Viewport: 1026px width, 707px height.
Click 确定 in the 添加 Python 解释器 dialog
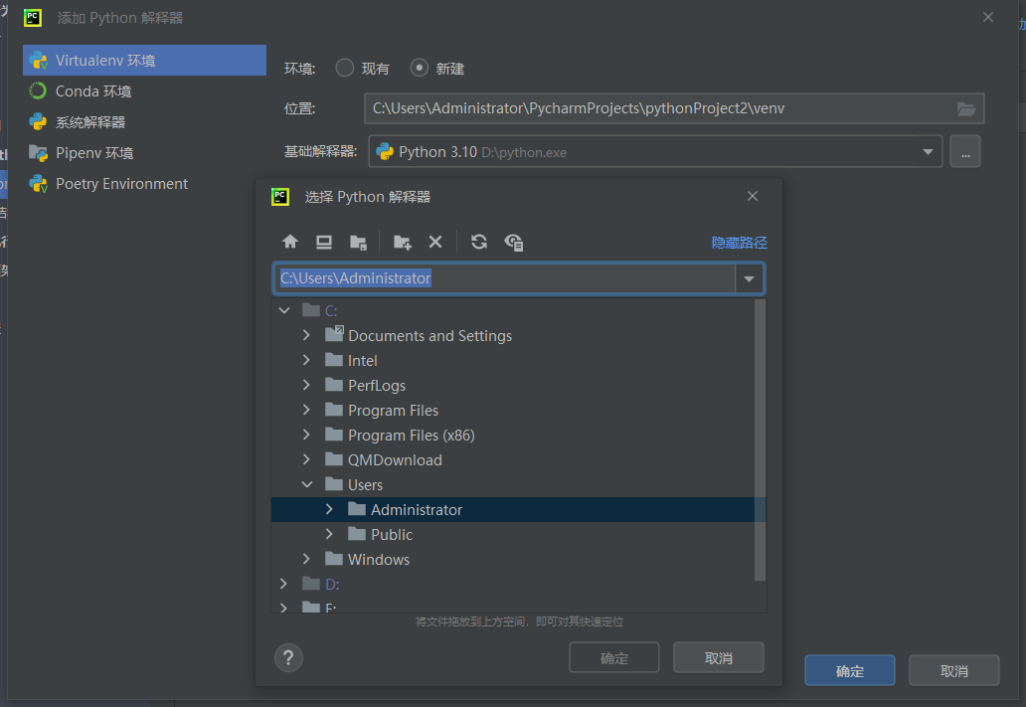click(x=849, y=670)
